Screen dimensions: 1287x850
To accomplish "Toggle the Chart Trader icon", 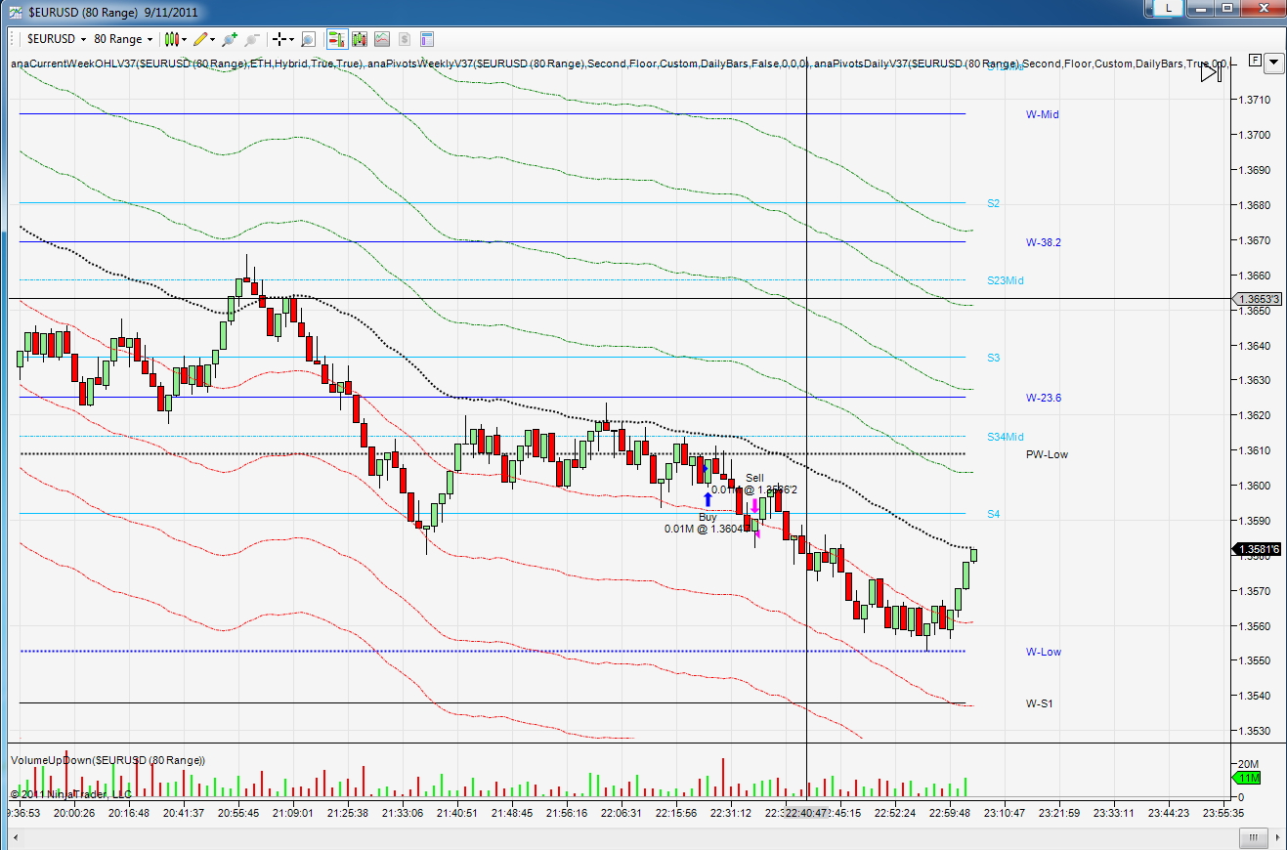I will point(336,39).
